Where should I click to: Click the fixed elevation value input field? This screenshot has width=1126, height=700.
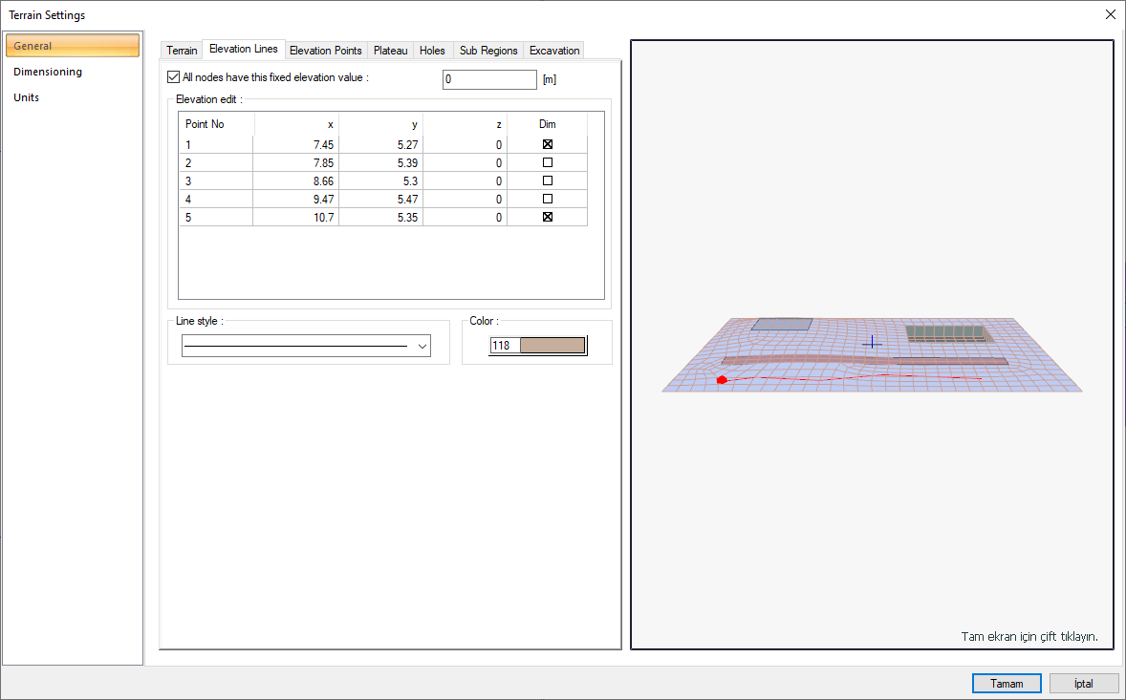tap(489, 79)
